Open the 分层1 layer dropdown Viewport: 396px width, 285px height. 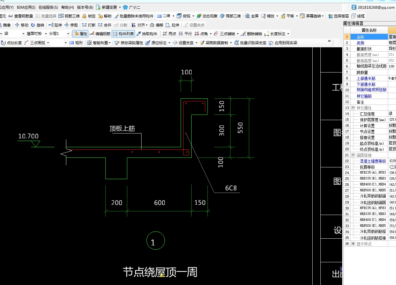point(68,34)
